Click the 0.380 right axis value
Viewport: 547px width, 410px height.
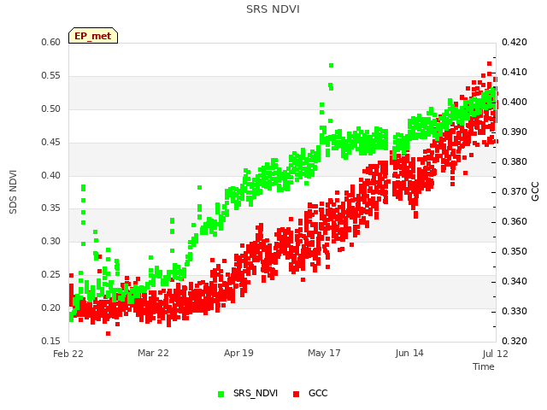515,162
